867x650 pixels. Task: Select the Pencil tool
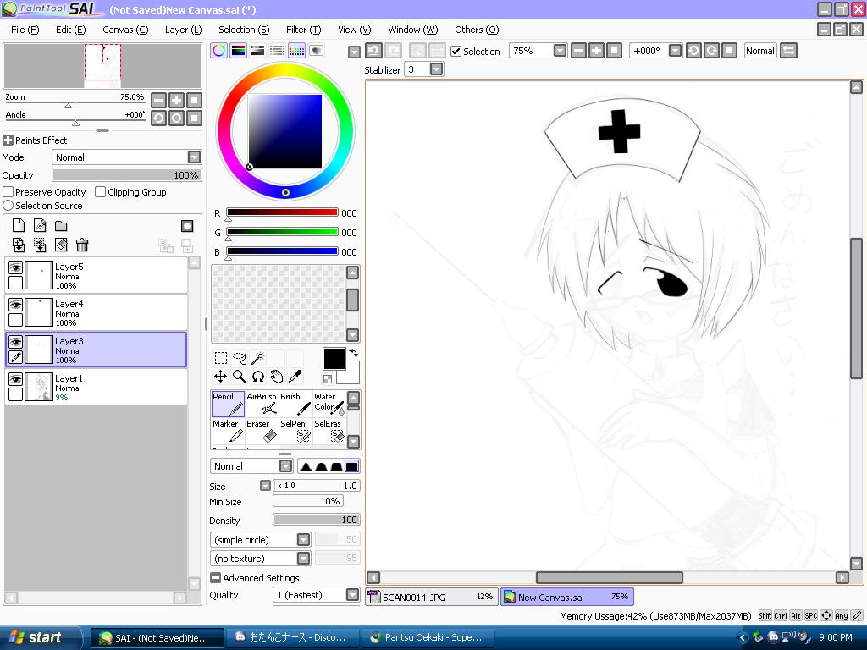[228, 404]
